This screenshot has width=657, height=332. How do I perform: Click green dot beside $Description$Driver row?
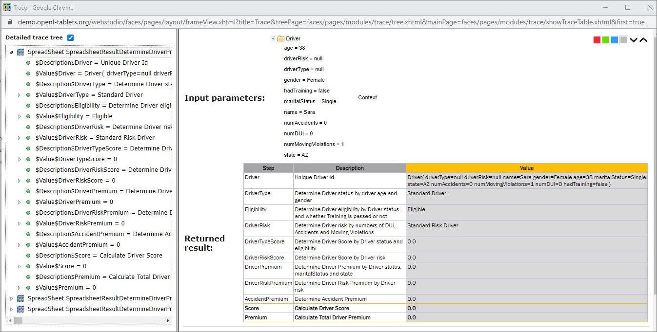point(29,63)
